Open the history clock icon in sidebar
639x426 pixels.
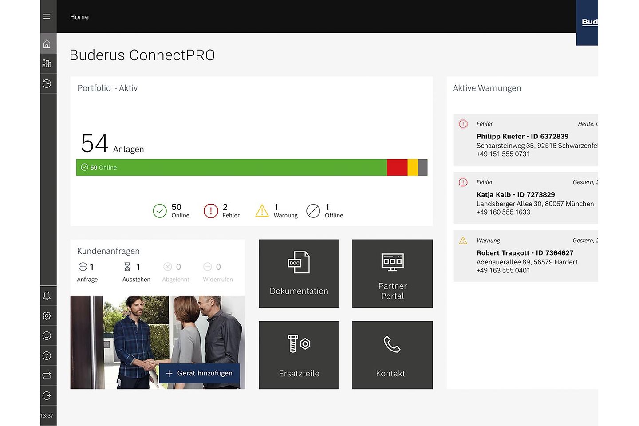(x=47, y=83)
